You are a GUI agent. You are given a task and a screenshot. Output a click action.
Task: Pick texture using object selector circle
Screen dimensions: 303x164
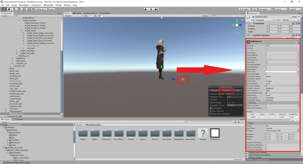298,131
